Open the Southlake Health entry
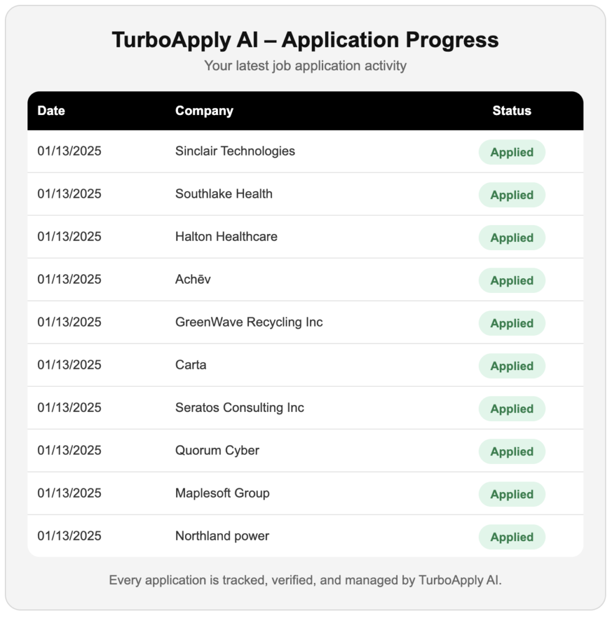Image resolution: width=612 pixels, height=637 pixels. coord(224,194)
